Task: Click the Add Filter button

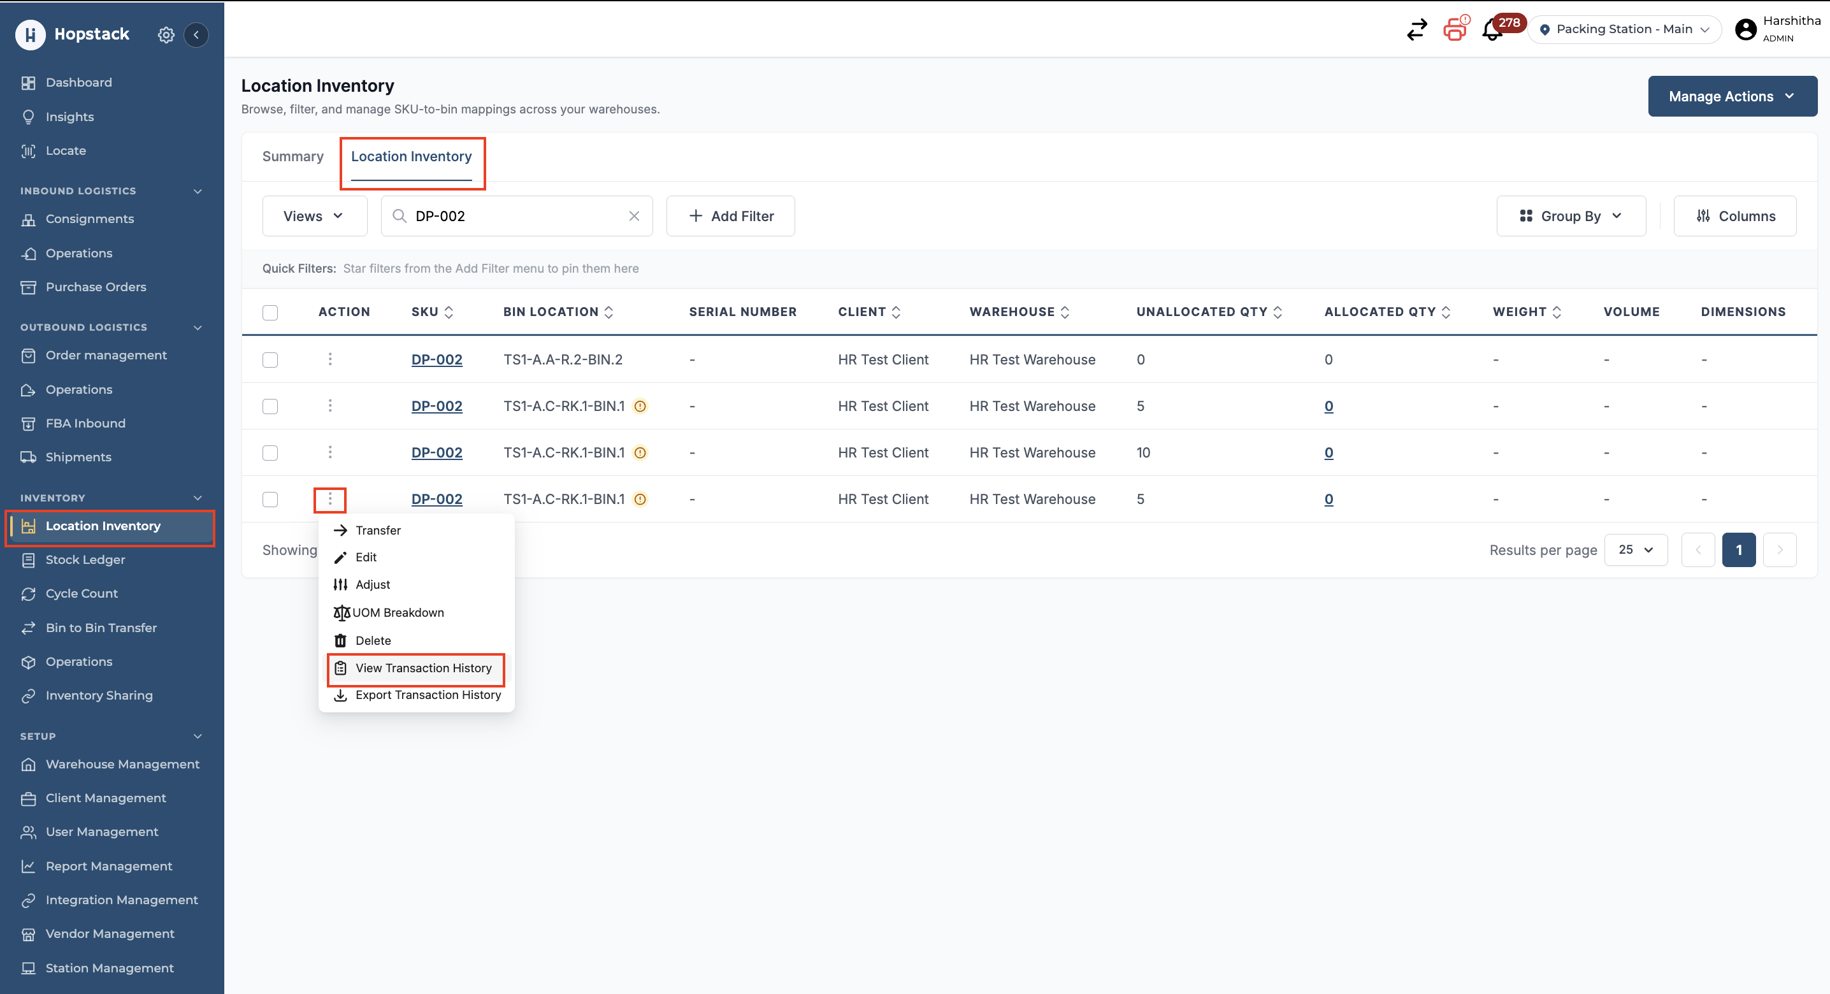Action: (x=730, y=216)
